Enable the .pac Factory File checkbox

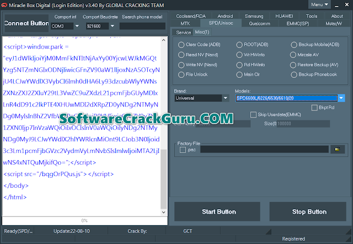pos(183,150)
